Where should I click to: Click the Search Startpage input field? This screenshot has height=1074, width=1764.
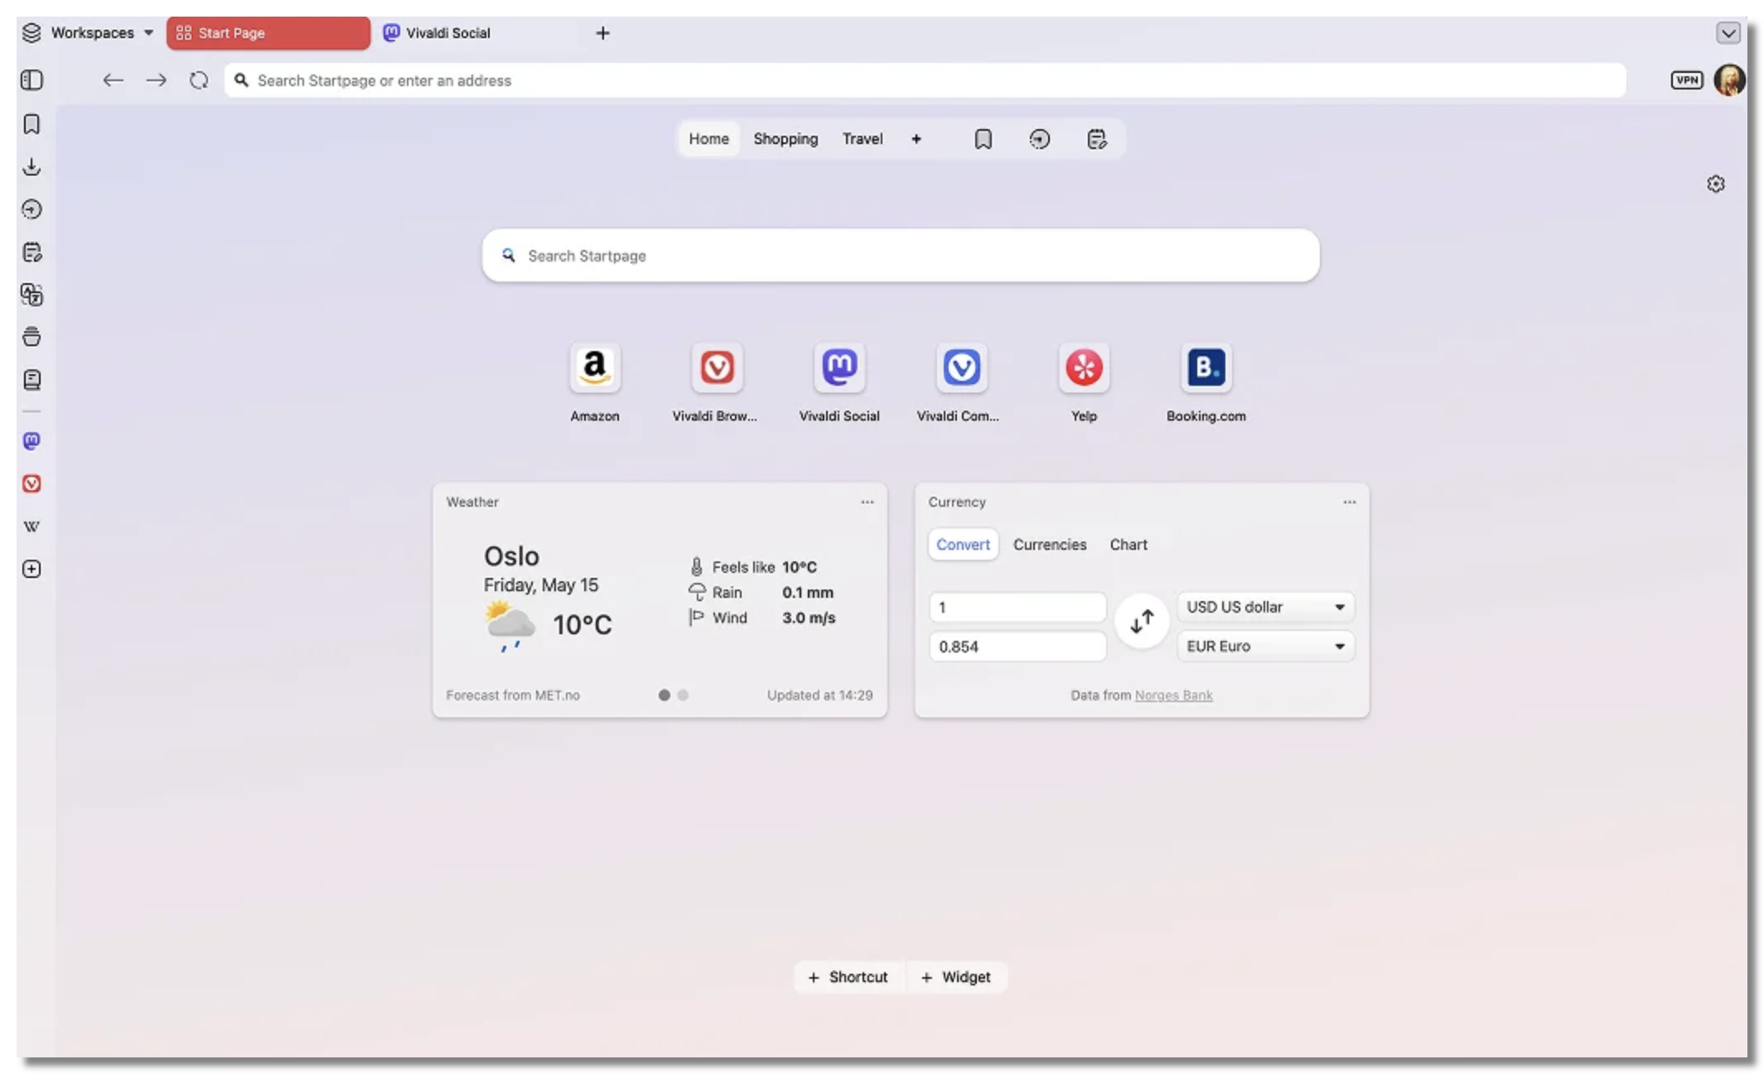point(901,256)
